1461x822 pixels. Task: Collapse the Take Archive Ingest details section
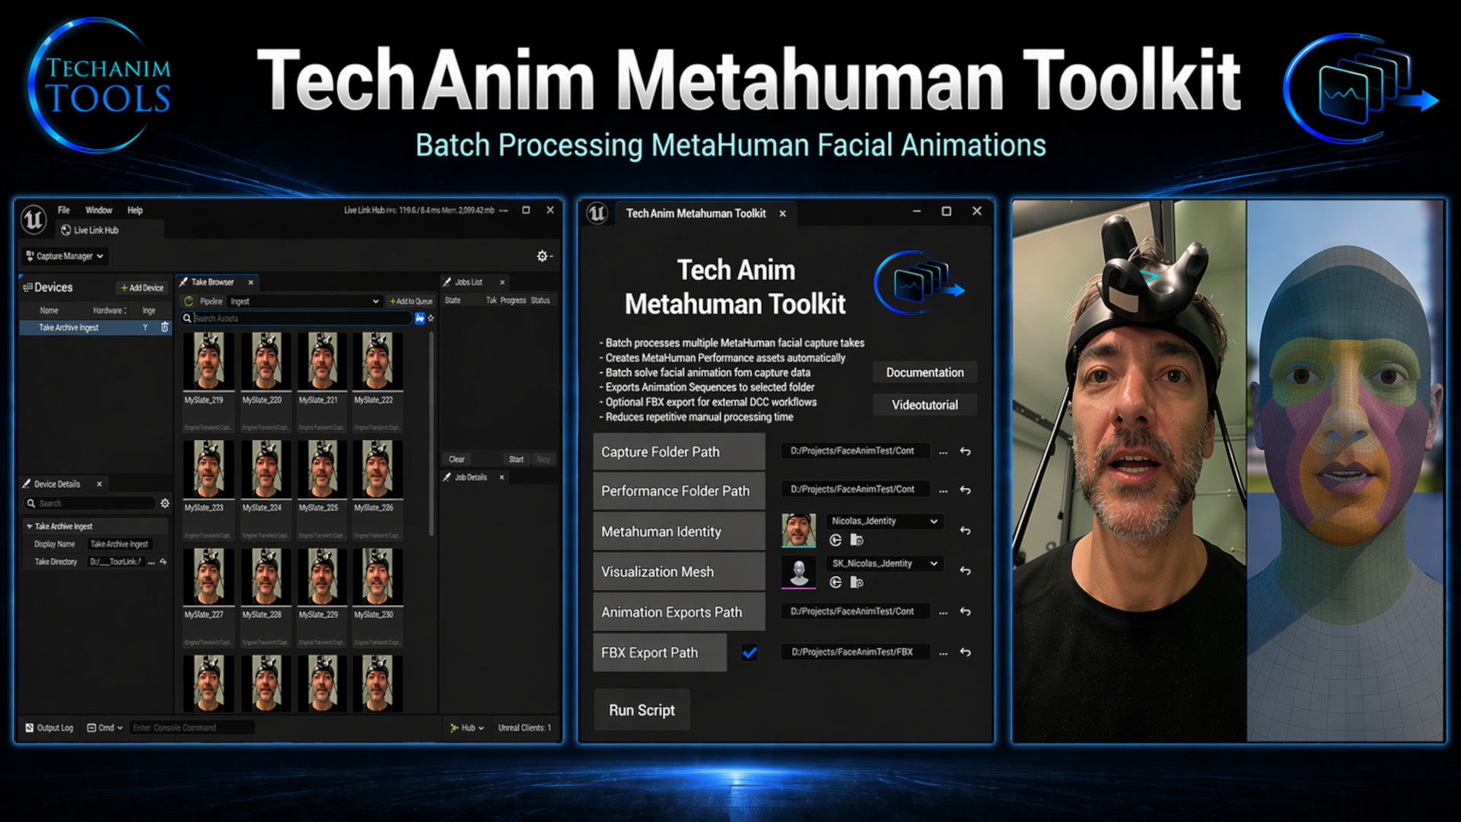pos(29,527)
